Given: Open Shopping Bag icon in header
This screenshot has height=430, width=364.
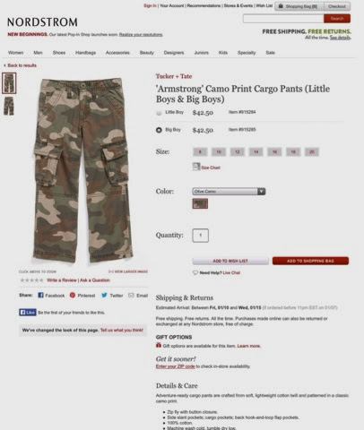Looking at the screenshot, I should [281, 6].
